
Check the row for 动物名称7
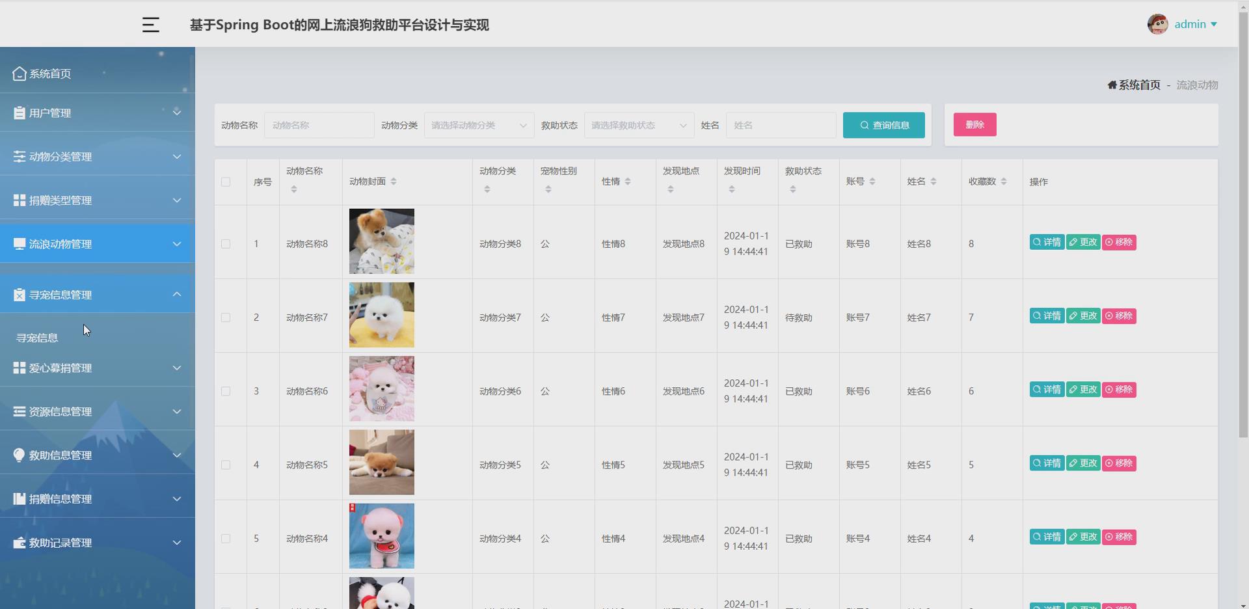(x=226, y=318)
